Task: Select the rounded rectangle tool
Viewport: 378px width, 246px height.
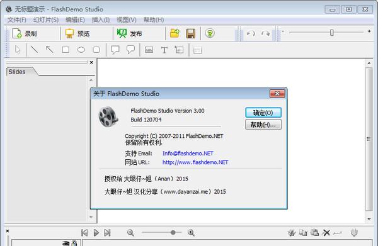Action: click(x=96, y=50)
